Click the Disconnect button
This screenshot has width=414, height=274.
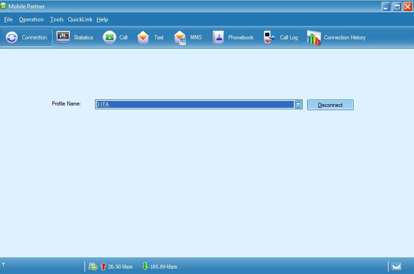[x=330, y=105]
